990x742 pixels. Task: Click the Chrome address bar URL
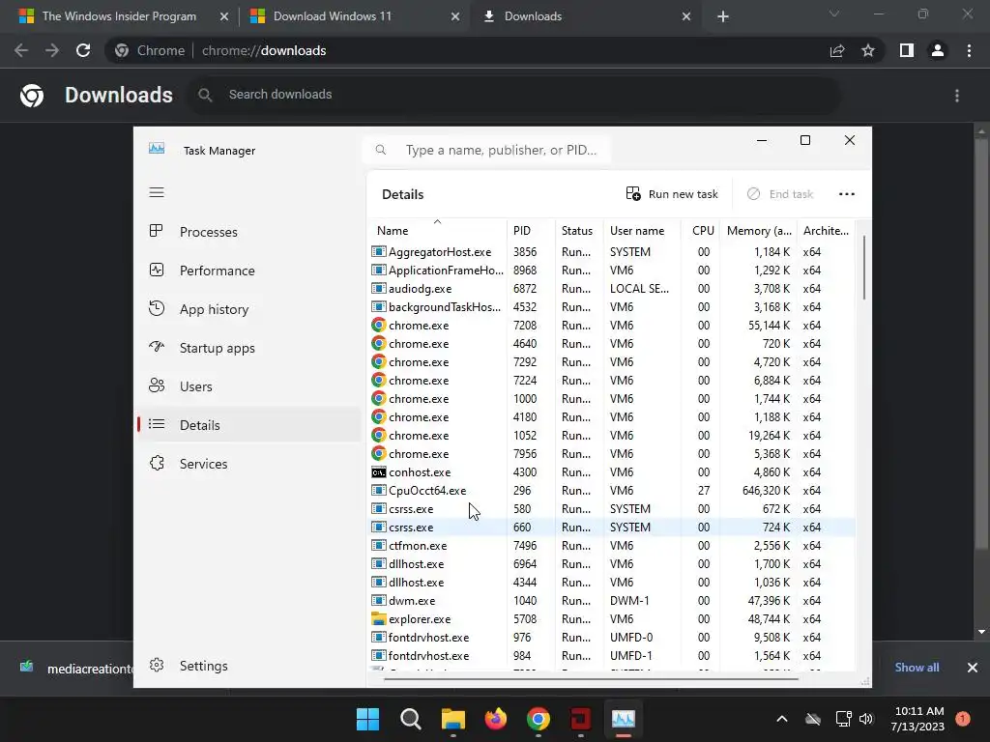[264, 50]
